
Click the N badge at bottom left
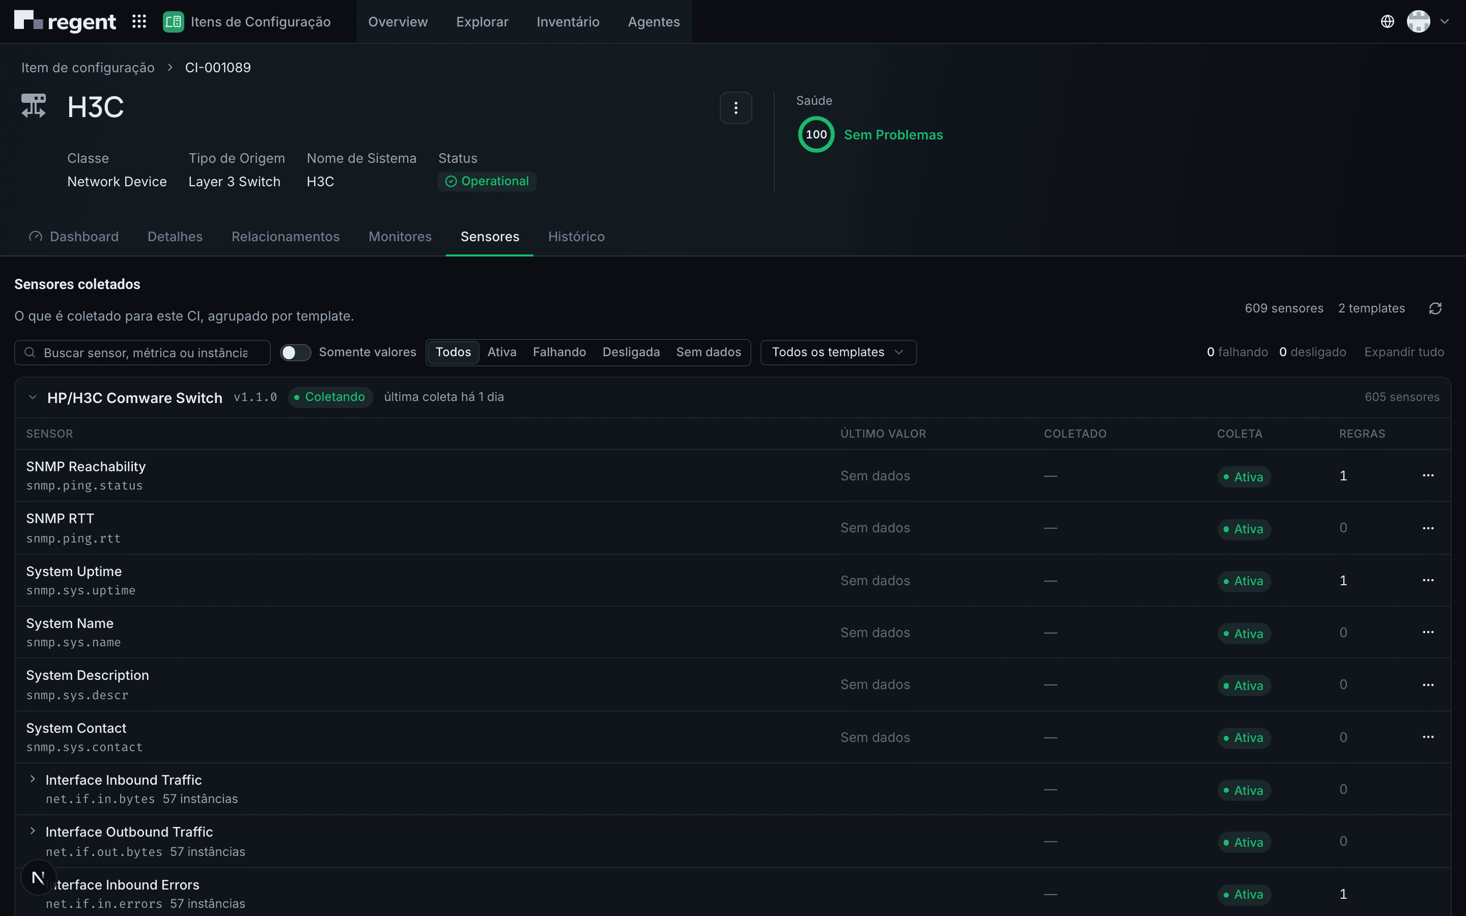[x=38, y=877]
